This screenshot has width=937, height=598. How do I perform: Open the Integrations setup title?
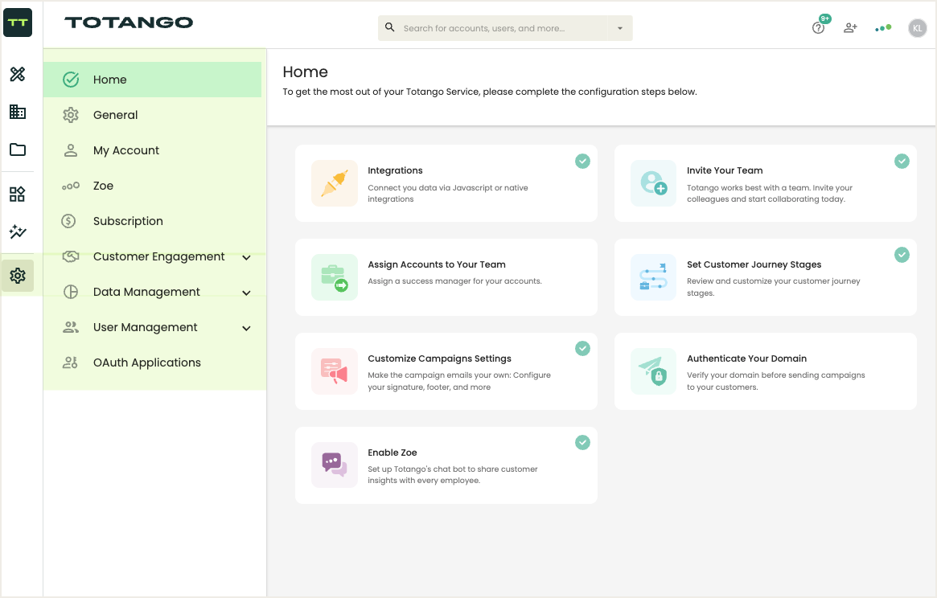pyautogui.click(x=395, y=170)
